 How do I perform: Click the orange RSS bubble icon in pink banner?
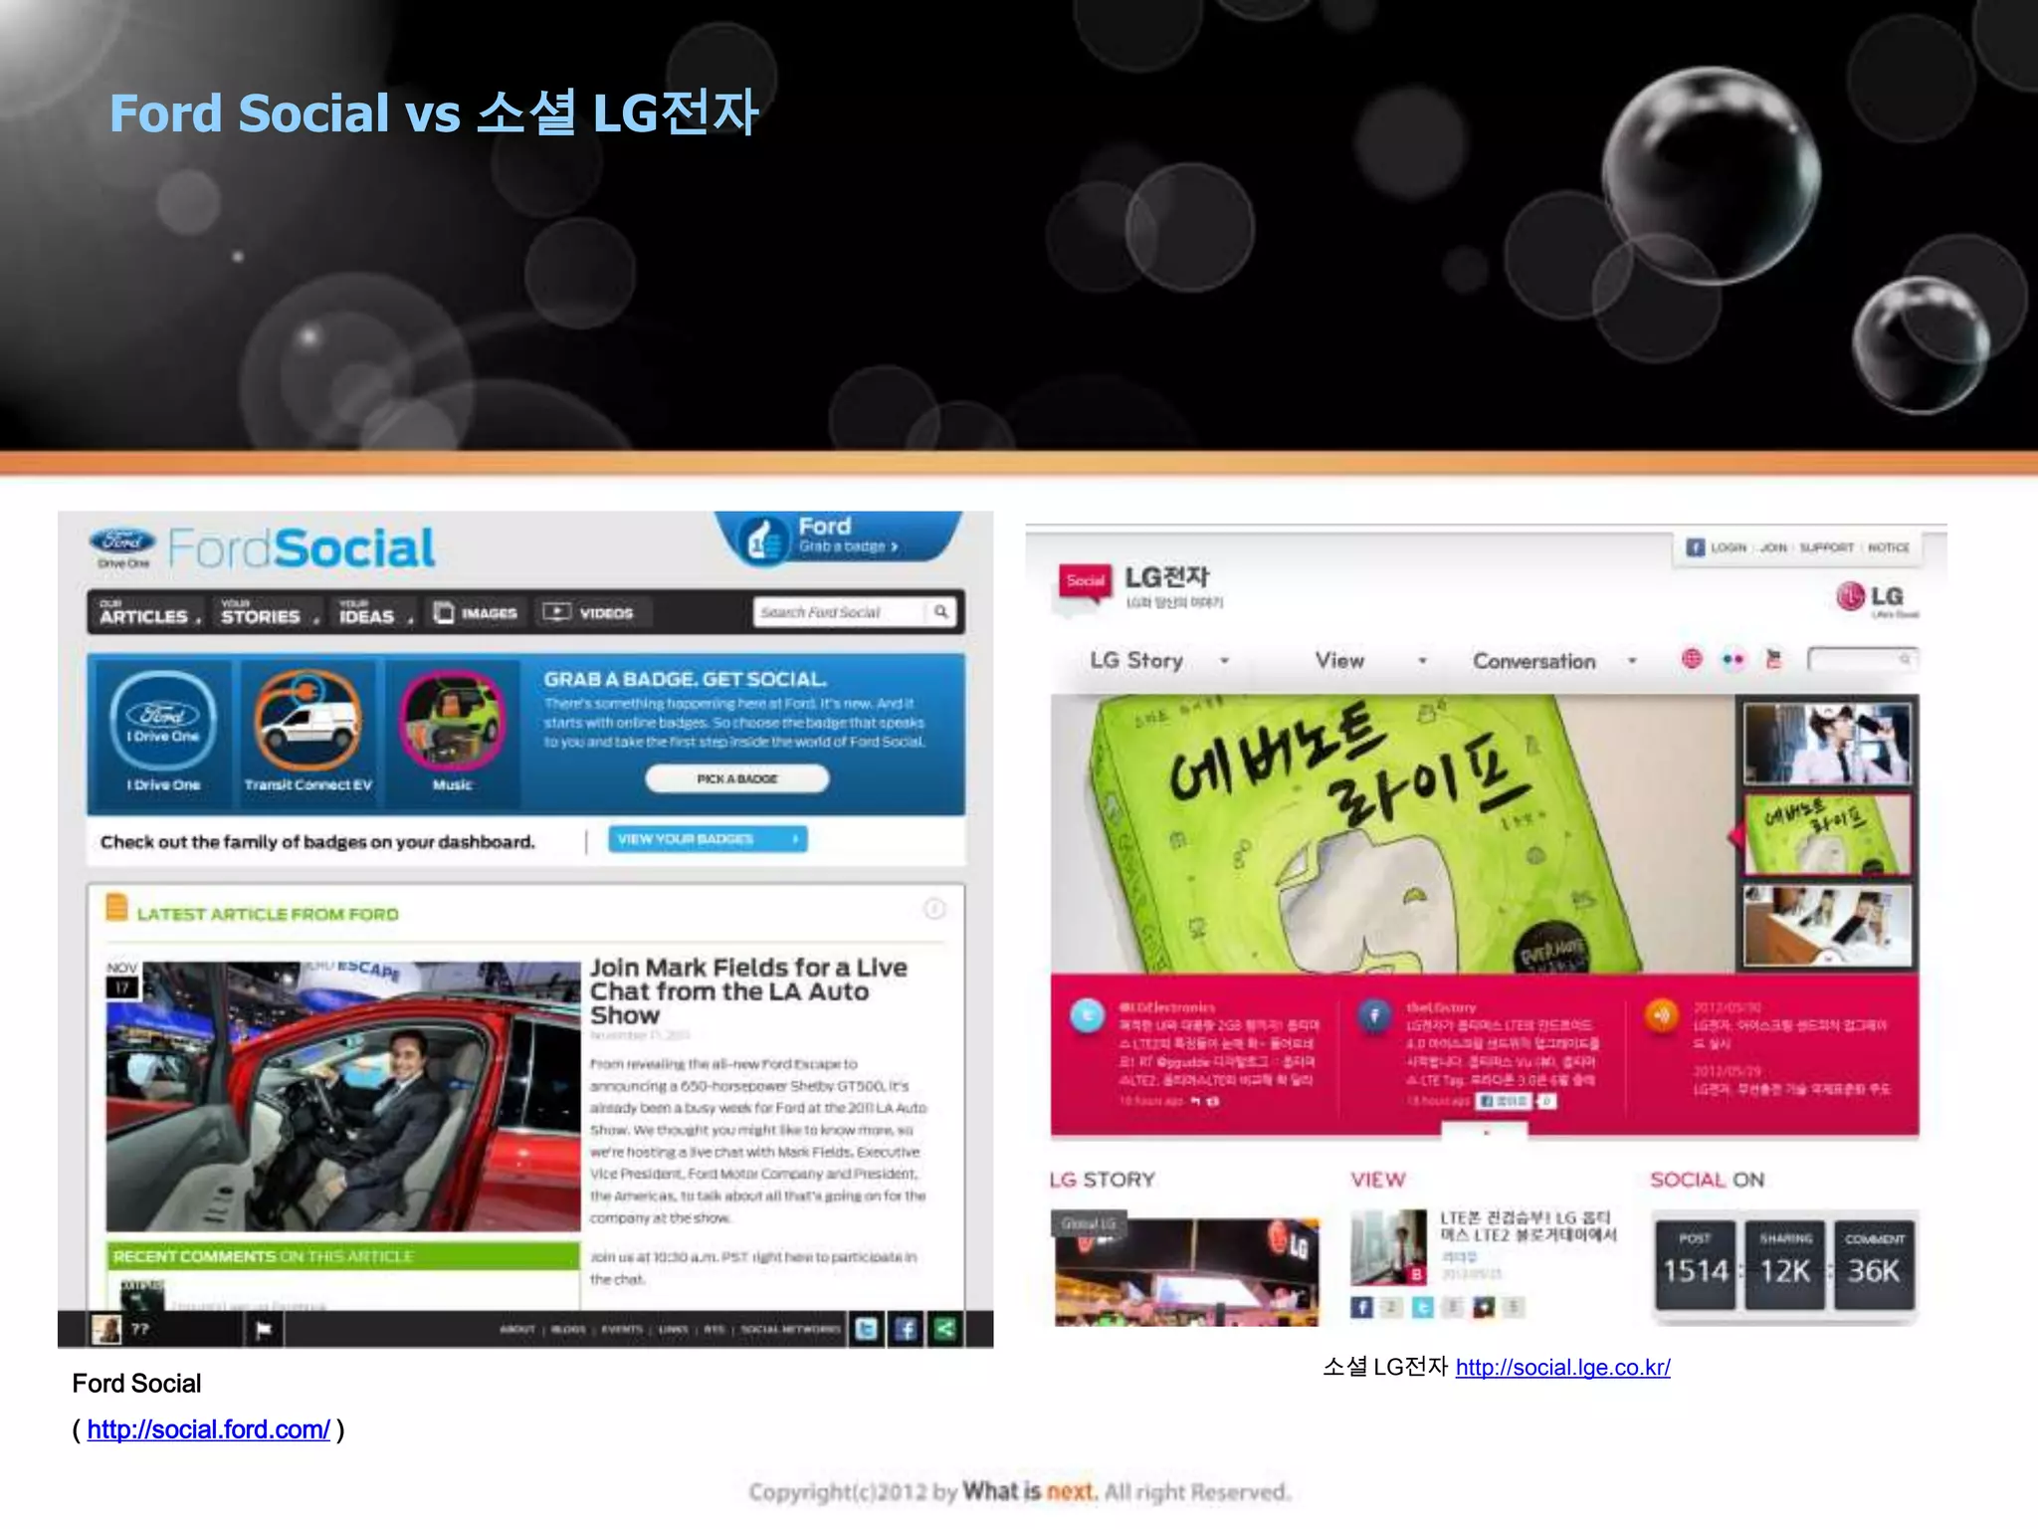tap(1661, 1015)
